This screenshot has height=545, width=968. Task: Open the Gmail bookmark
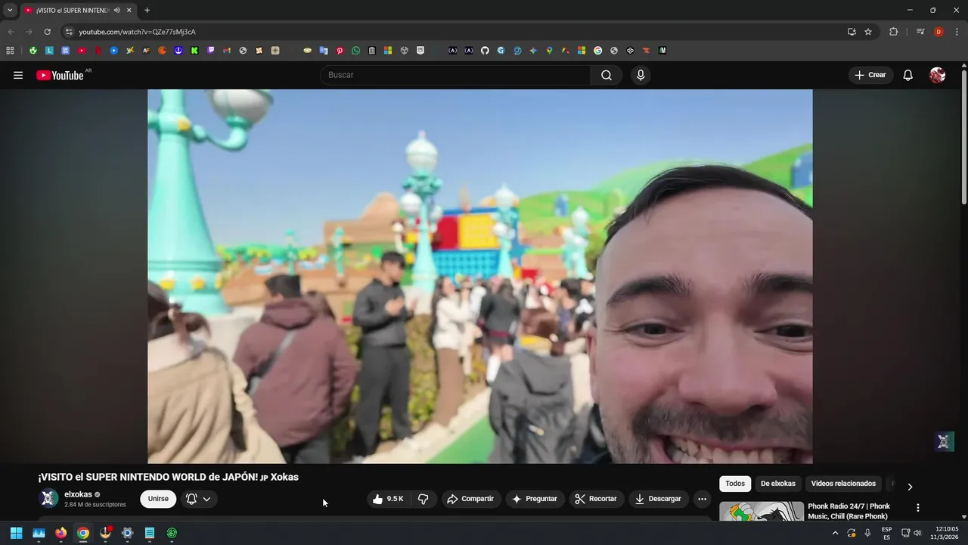click(x=227, y=51)
